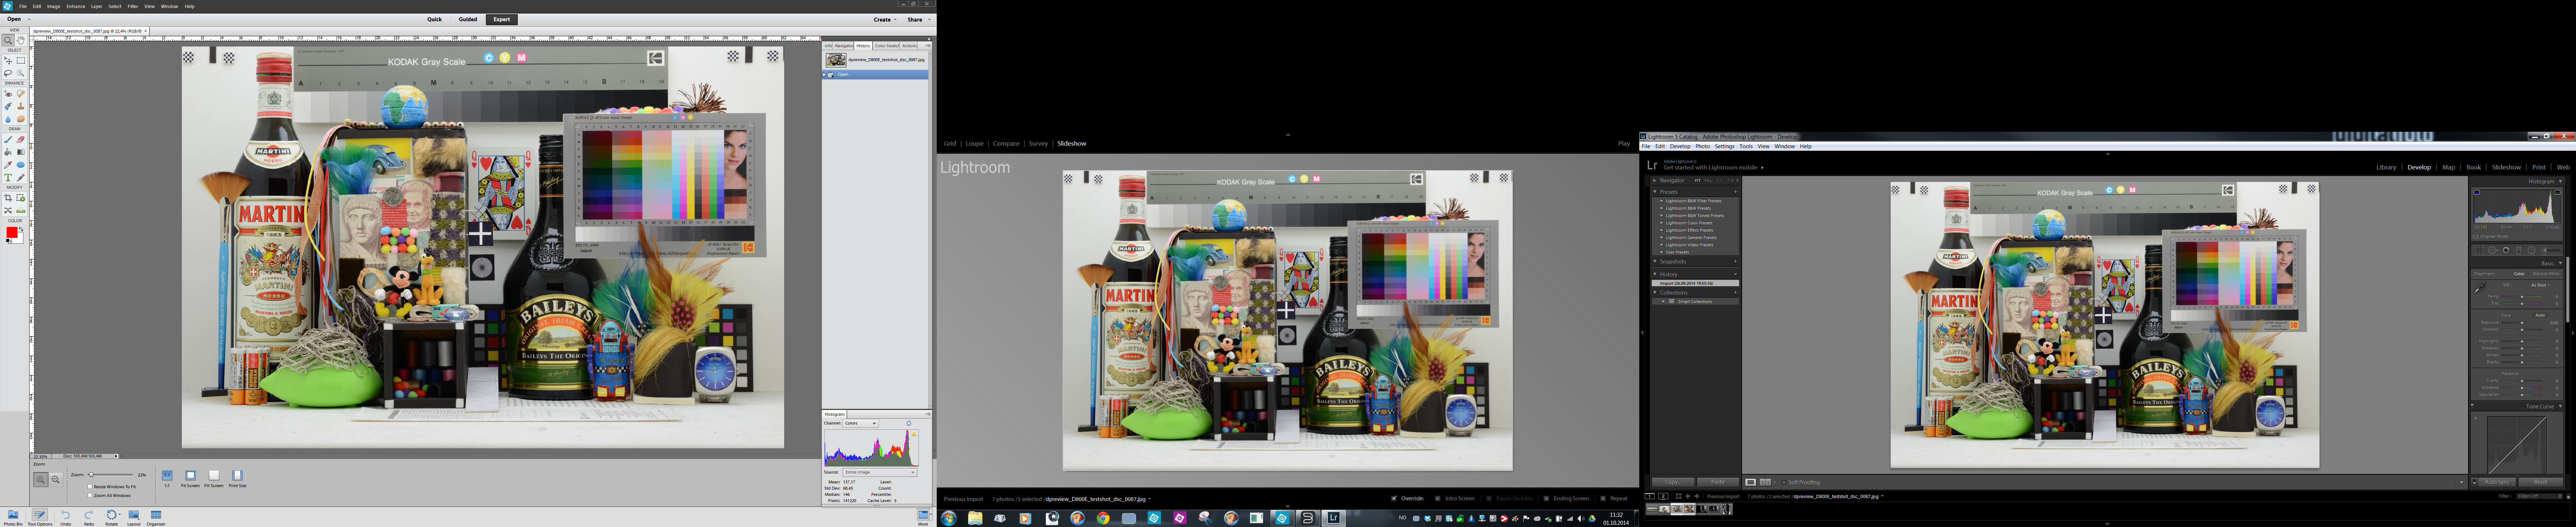Choose the Crop tool under Modify
The width and height of the screenshot is (2576, 527).
(x=8, y=198)
